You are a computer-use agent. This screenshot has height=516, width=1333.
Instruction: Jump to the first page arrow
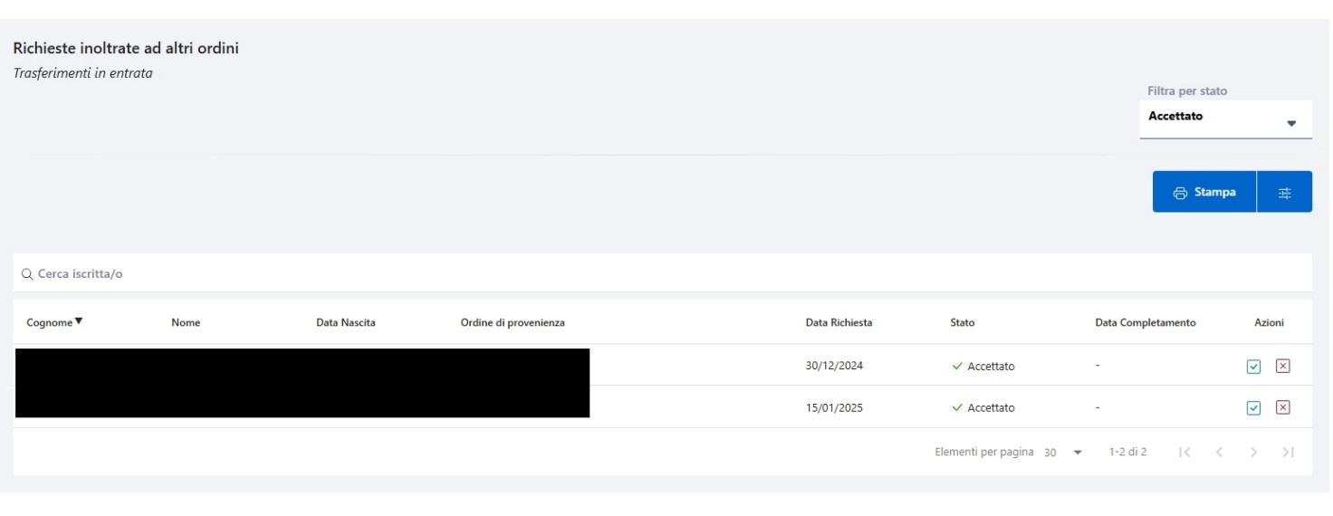tap(1185, 452)
